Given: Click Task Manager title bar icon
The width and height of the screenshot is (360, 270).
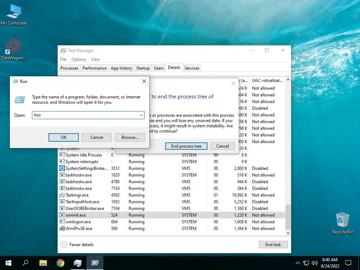Looking at the screenshot, I should pyautogui.click(x=63, y=51).
